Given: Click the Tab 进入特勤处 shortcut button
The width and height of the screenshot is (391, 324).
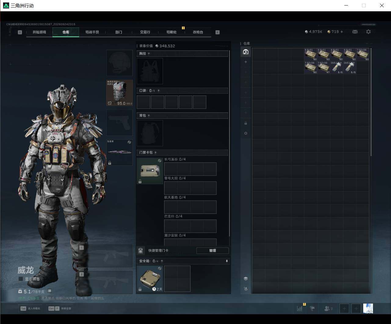Looking at the screenshot, I should tap(30, 308).
